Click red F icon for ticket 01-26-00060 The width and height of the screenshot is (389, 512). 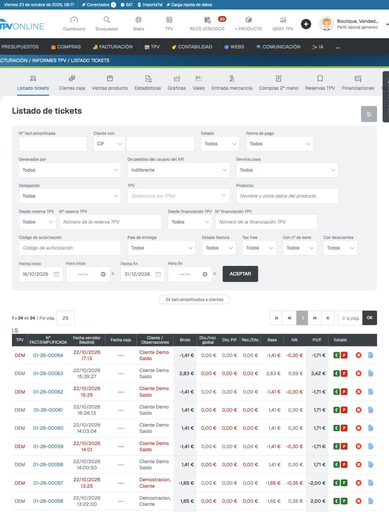pyautogui.click(x=344, y=428)
